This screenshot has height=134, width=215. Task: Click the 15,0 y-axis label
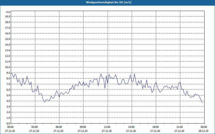[x=8, y=39]
